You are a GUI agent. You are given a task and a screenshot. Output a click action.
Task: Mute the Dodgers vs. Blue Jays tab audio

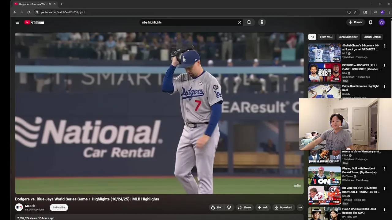click(x=50, y=4)
